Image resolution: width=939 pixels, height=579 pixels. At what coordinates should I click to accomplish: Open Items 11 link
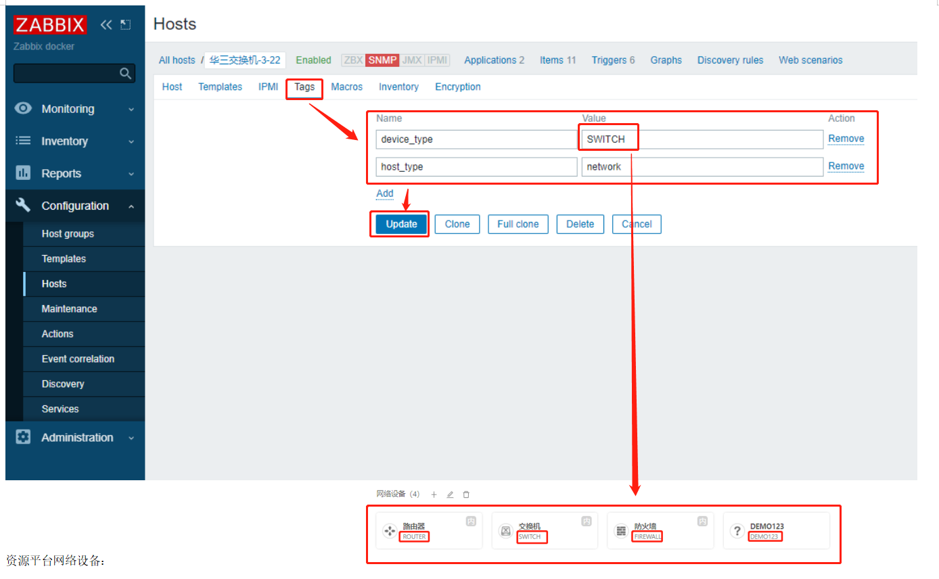tap(558, 60)
